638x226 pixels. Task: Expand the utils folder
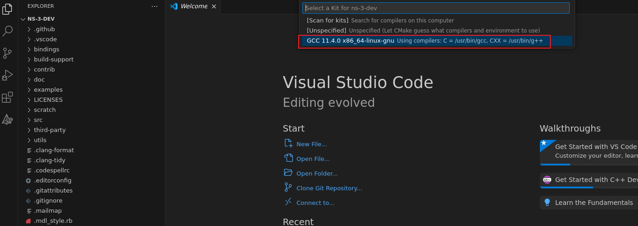[x=29, y=140]
